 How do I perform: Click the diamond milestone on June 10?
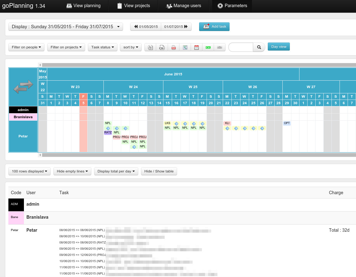125,128
